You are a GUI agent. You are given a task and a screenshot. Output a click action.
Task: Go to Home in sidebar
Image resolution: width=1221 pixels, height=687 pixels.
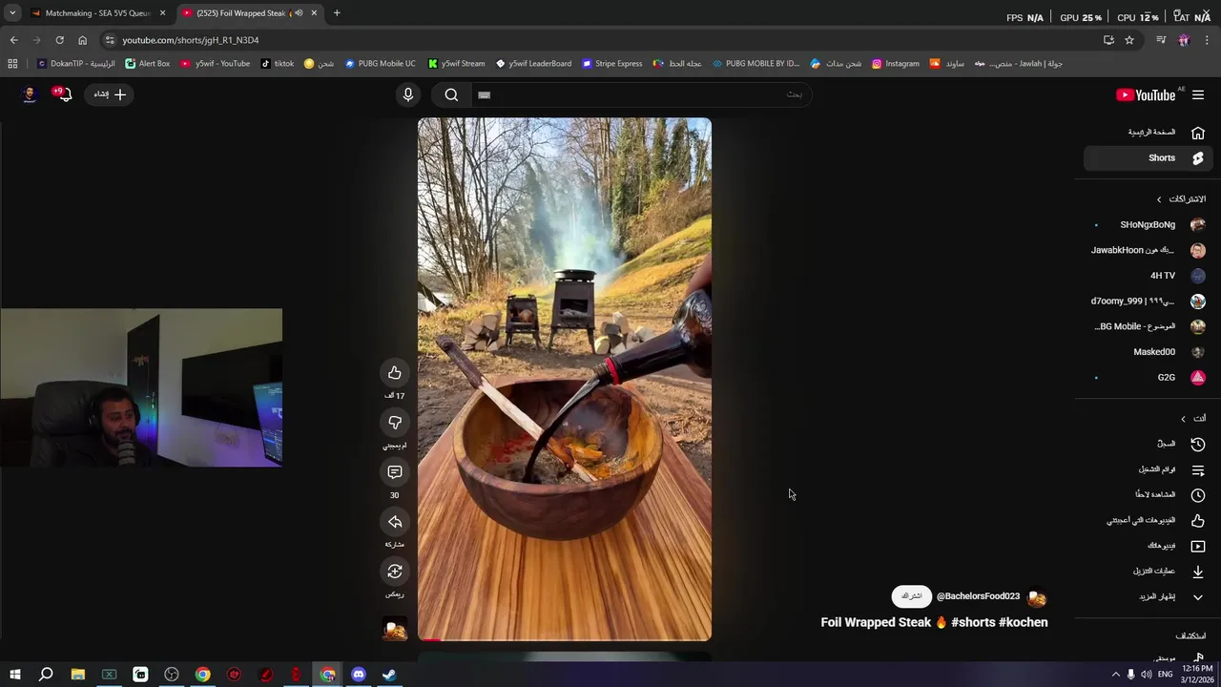(x=1149, y=133)
